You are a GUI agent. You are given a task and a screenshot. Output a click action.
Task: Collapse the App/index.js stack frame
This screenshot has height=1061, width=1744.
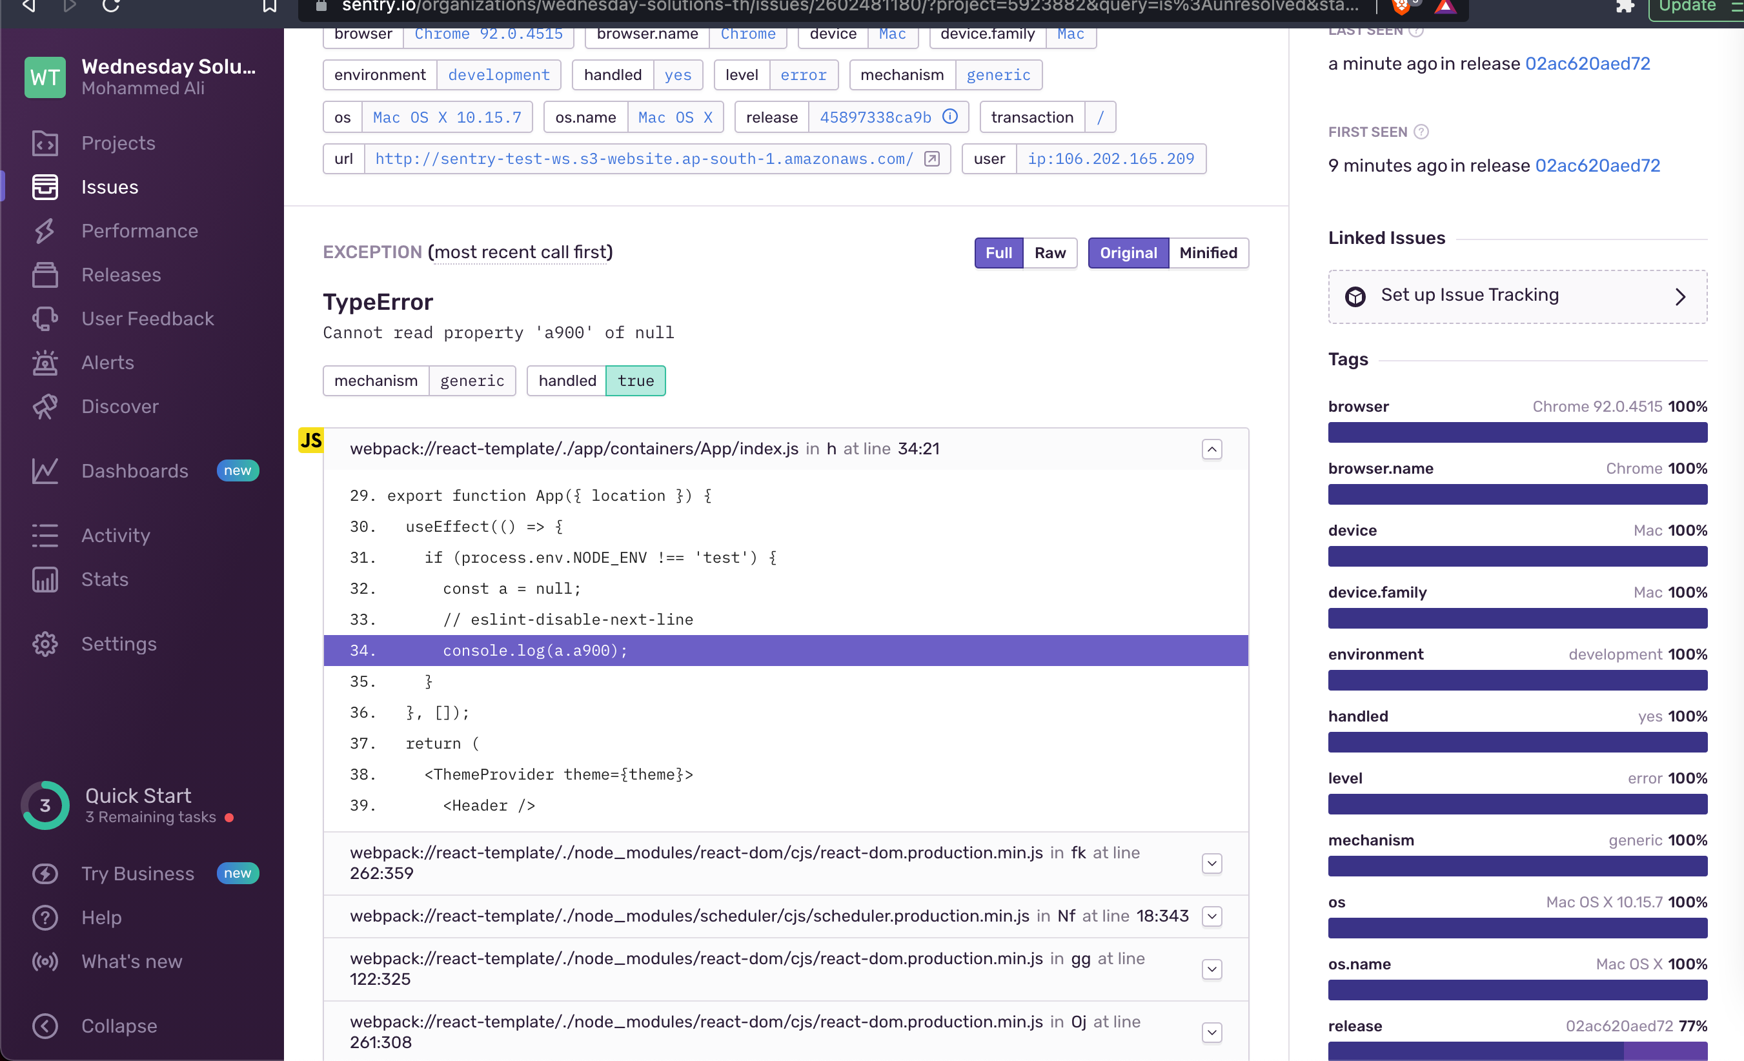pyautogui.click(x=1212, y=449)
